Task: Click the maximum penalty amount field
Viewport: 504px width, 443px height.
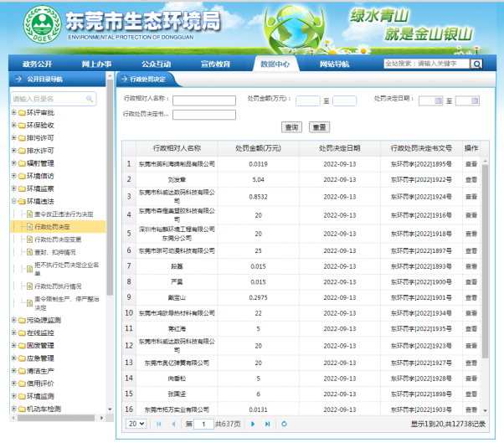Action: (344, 101)
